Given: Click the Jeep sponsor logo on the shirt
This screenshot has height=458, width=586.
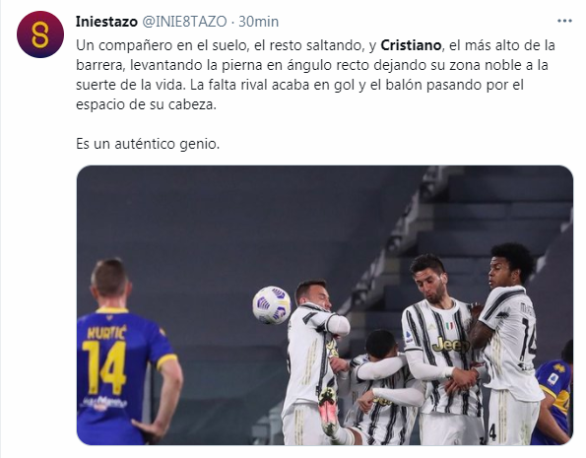Looking at the screenshot, I should (450, 345).
